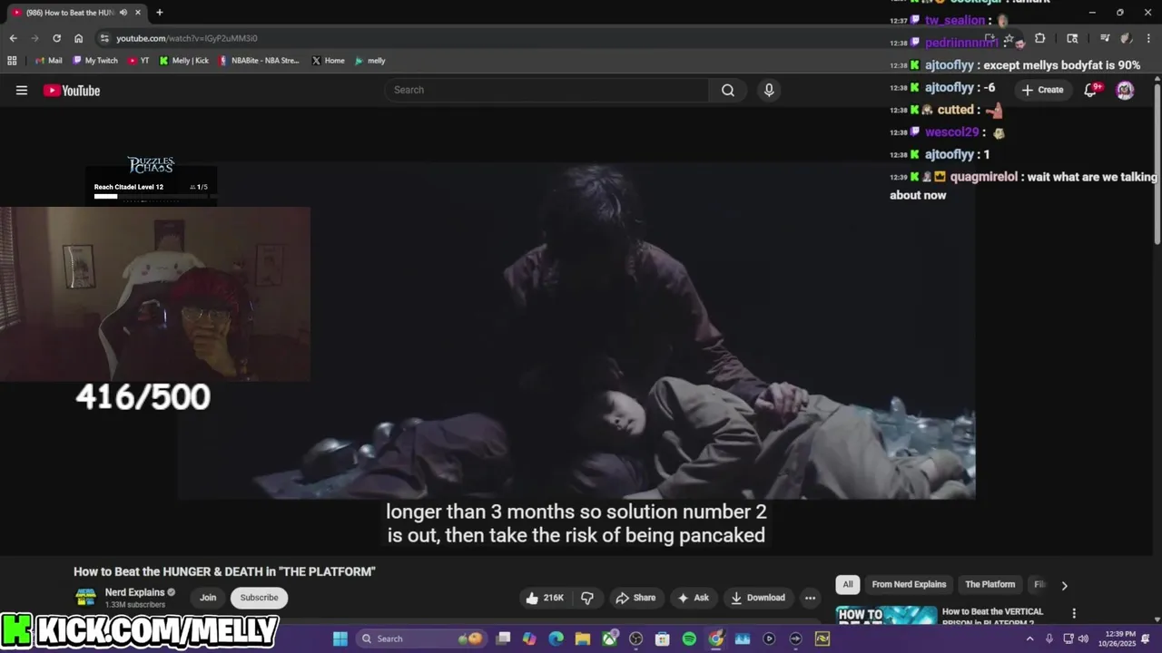Viewport: 1162px width, 653px height.
Task: Open YouTube notifications bell
Action: [x=1091, y=90]
